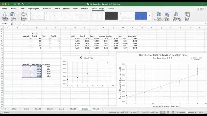The height and width of the screenshot is (116, 207).
Task: Click the Save icon in title bar
Action: click(19, 4)
